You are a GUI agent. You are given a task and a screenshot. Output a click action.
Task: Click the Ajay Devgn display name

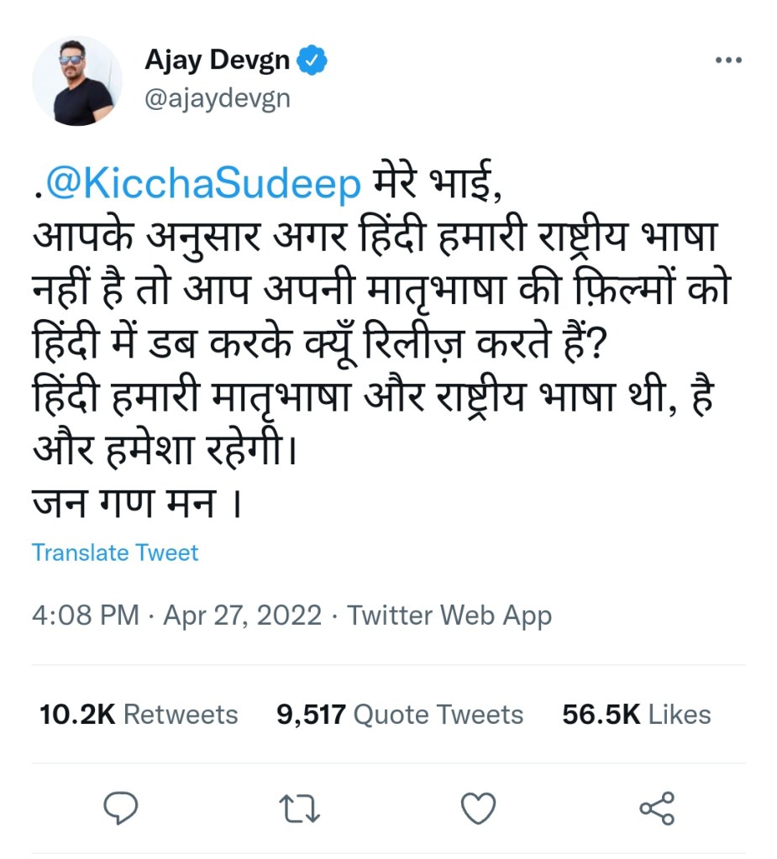tap(217, 61)
